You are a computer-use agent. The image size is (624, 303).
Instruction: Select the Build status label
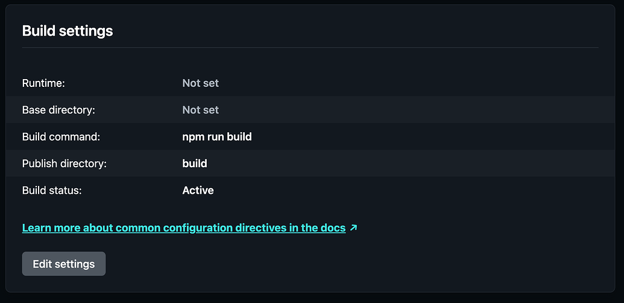coord(52,190)
